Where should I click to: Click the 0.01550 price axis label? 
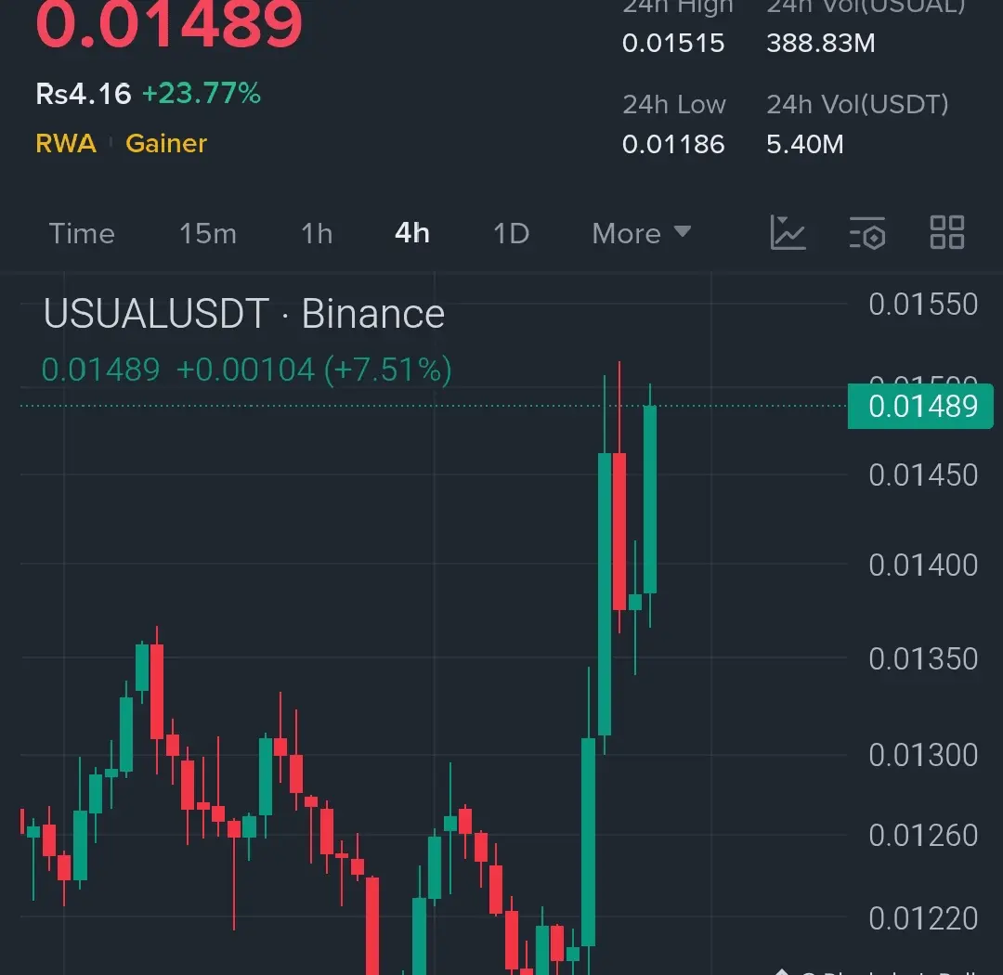923,304
